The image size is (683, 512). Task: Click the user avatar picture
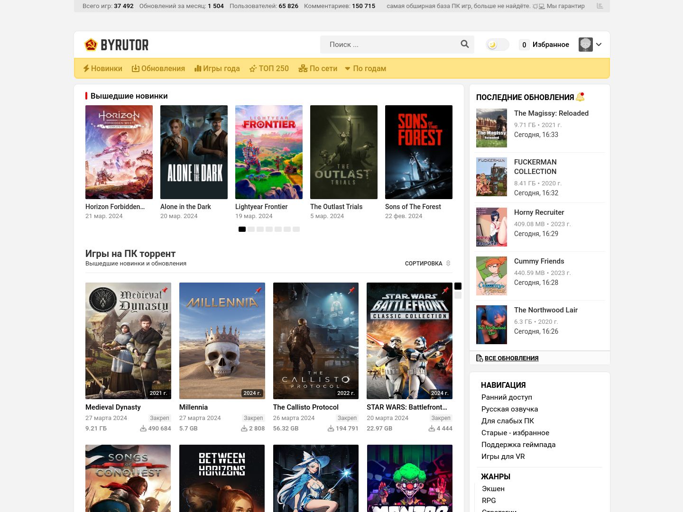[x=586, y=45]
